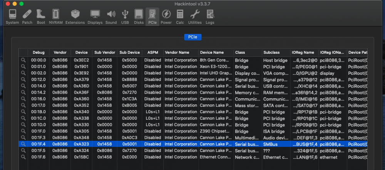Select the RP17@1B IOReg name cell

pos(305,112)
